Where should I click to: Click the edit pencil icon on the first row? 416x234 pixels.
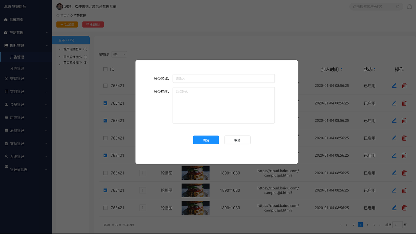point(394,85)
